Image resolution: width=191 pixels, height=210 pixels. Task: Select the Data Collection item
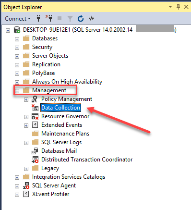61,108
